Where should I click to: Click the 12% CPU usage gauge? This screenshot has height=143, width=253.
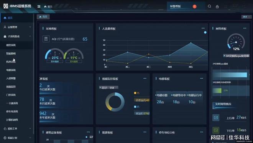pyautogui.click(x=236, y=42)
